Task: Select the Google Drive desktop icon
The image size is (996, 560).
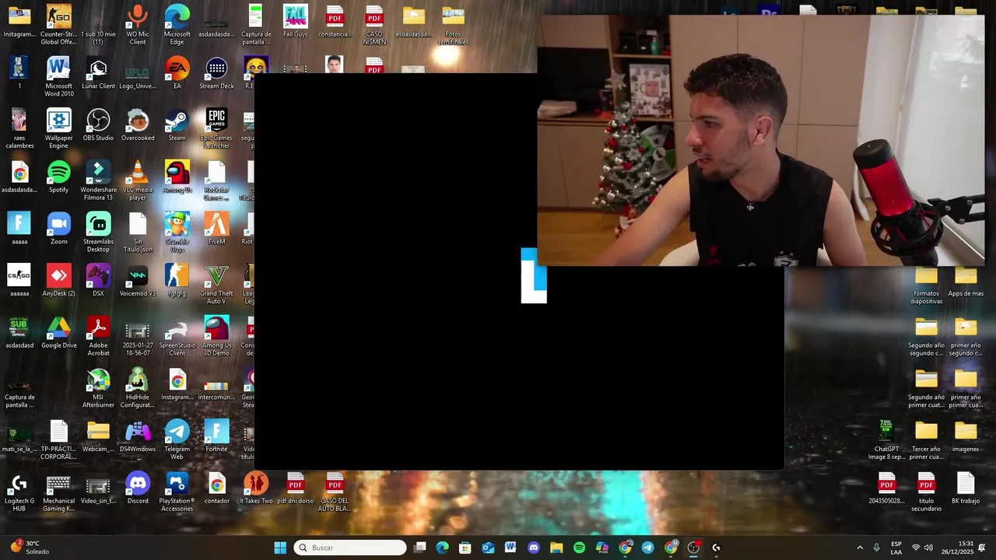Action: tap(58, 333)
